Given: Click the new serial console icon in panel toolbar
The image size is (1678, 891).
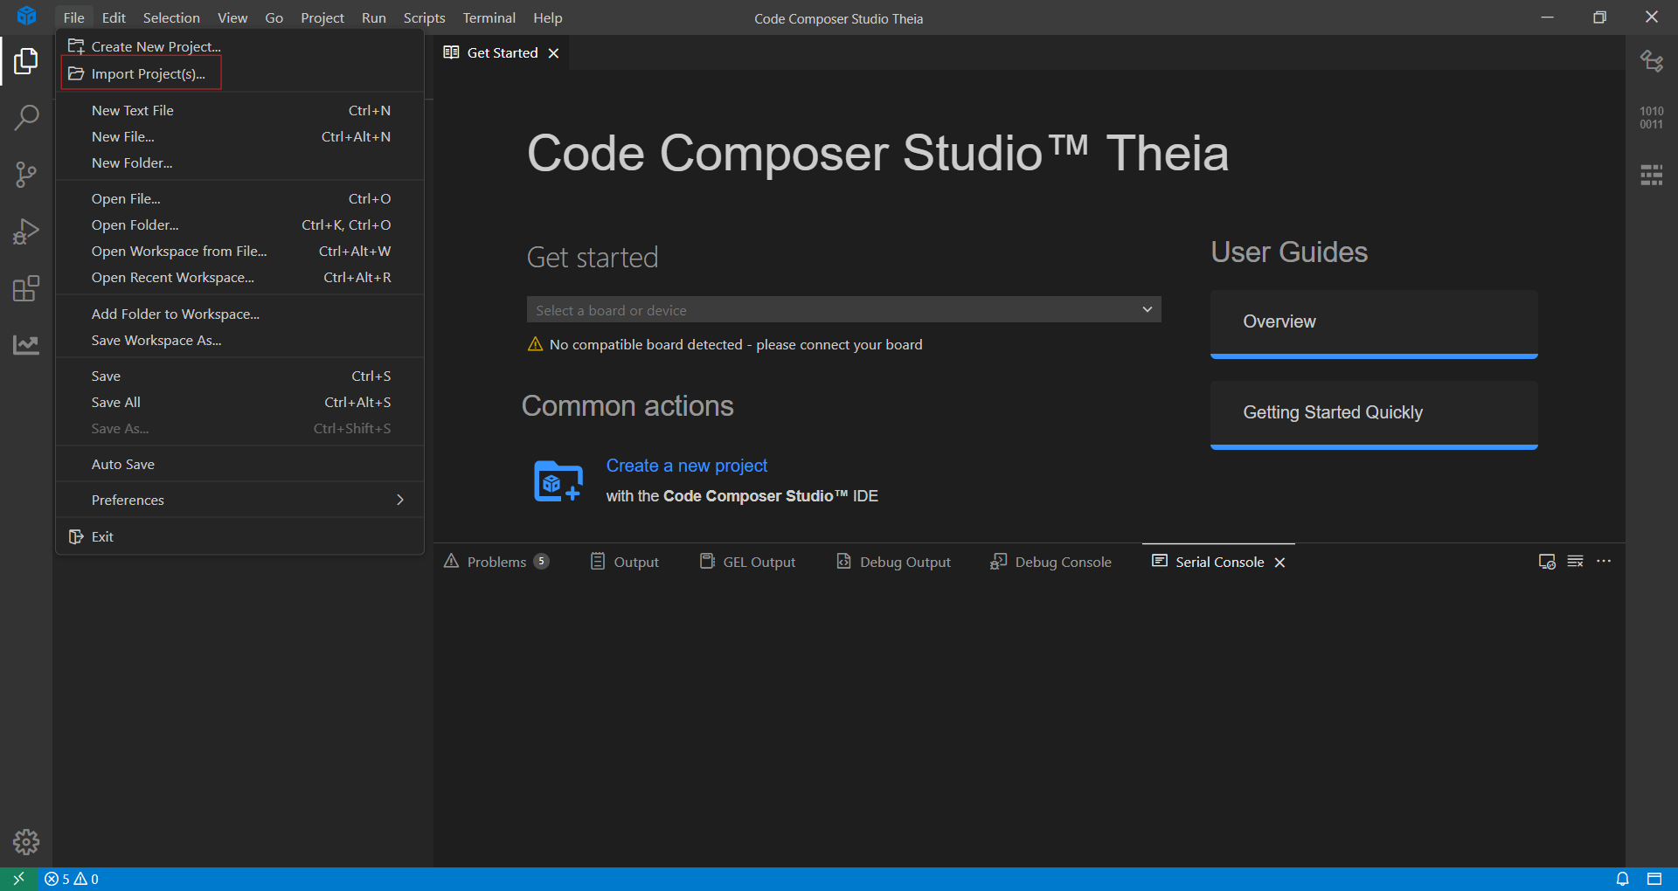Looking at the screenshot, I should tap(1547, 562).
